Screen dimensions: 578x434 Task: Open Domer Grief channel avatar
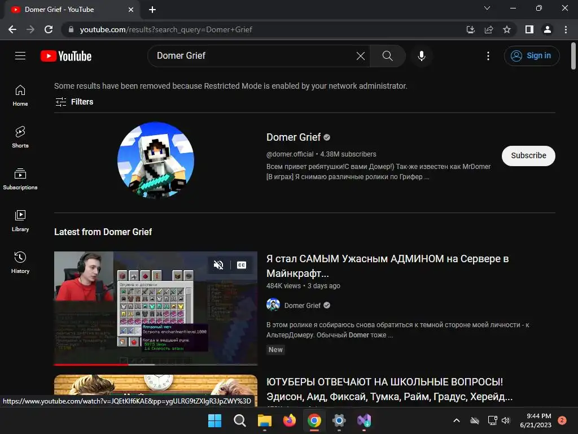[x=156, y=160]
